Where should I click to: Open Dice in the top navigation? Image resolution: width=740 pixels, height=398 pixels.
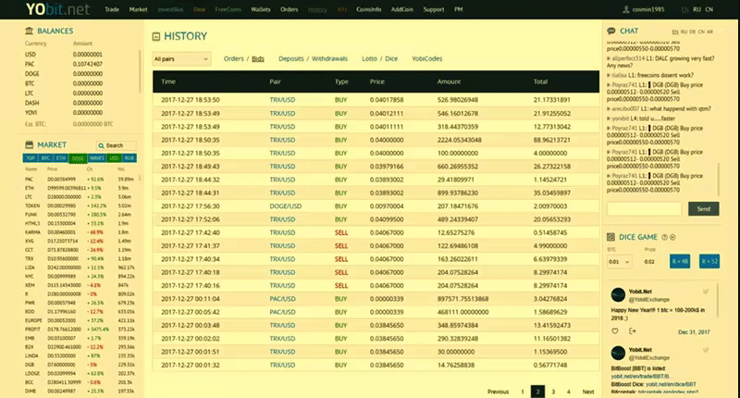[199, 9]
